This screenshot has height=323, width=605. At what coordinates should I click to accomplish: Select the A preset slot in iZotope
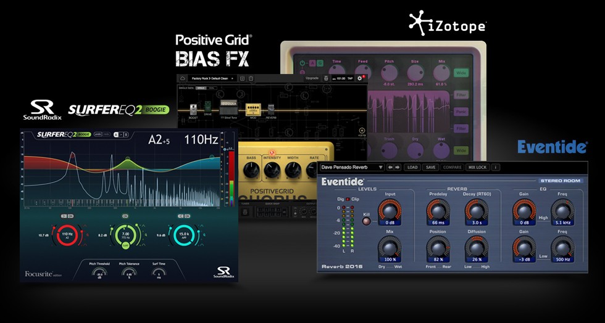[x=312, y=63]
